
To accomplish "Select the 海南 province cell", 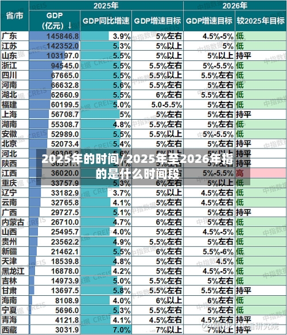I will click(14, 300).
